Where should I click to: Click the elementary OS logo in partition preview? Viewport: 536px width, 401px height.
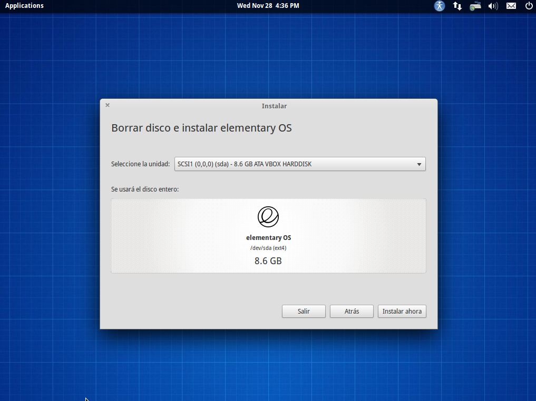coord(268,217)
